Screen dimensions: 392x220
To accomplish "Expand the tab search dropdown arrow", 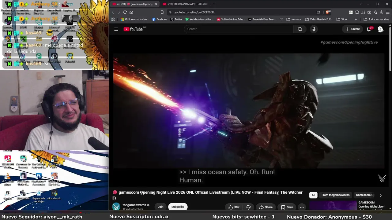I will (x=361, y=4).
